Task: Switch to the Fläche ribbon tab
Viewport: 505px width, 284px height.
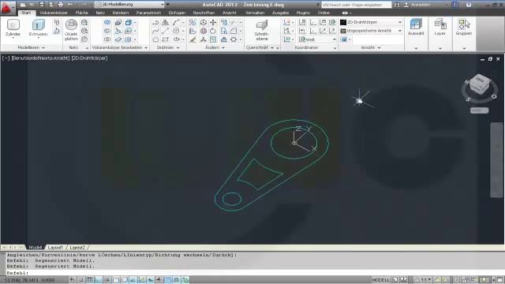Action: click(82, 13)
